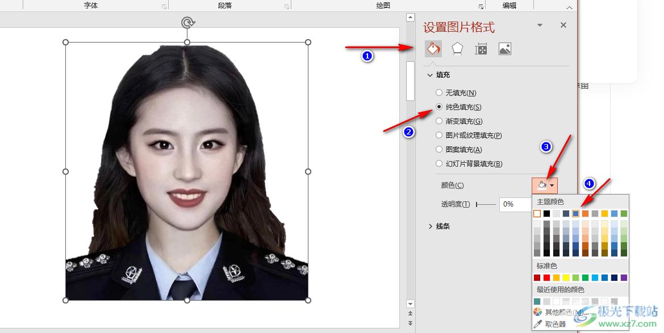
Task: Pick the dark red standard color
Action: [537, 277]
